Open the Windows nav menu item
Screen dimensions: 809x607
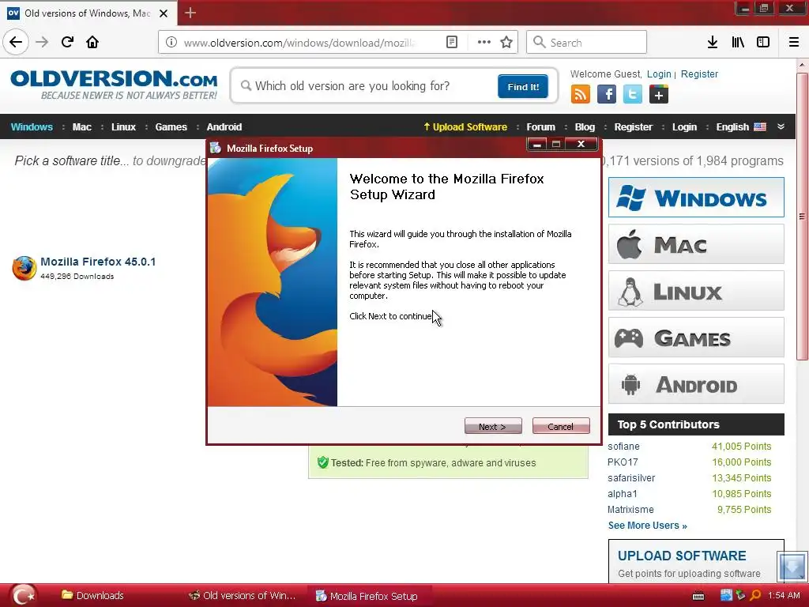32,127
